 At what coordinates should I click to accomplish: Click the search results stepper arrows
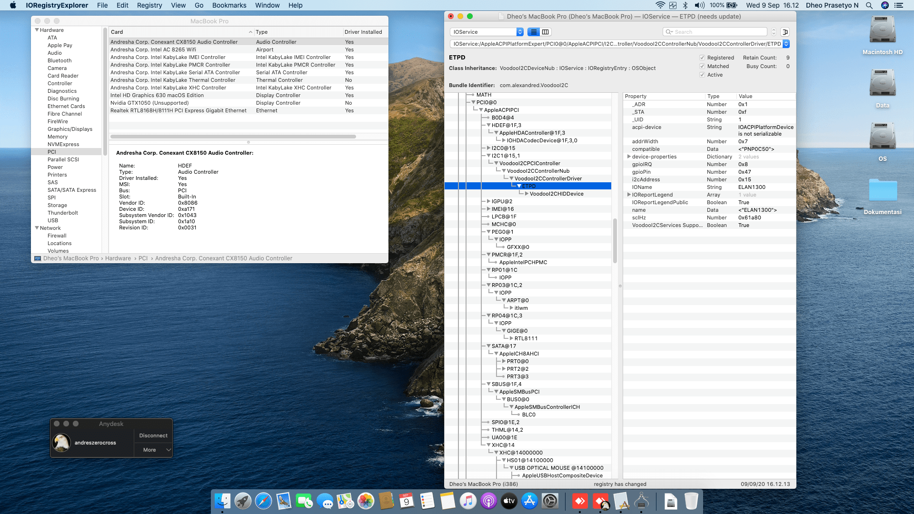[x=774, y=32]
